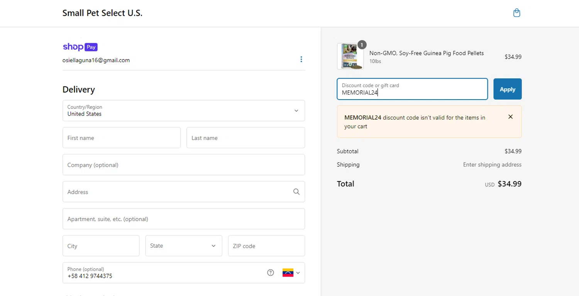
Task: Click the guinea pig food product thumbnail
Action: pyautogui.click(x=350, y=56)
